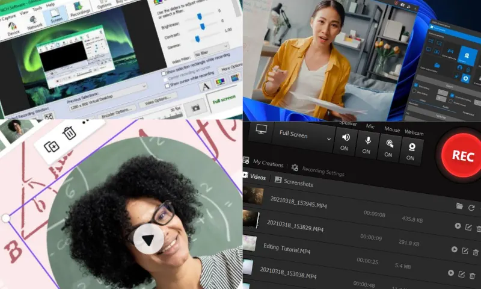Click the More Options button
The height and width of the screenshot is (289, 481).
click(x=231, y=67)
